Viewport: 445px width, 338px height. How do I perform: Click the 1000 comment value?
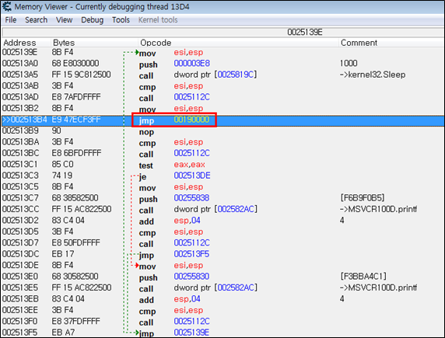[x=349, y=64]
